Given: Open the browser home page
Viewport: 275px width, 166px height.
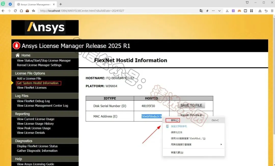Looking at the screenshot, I should click(21, 11).
